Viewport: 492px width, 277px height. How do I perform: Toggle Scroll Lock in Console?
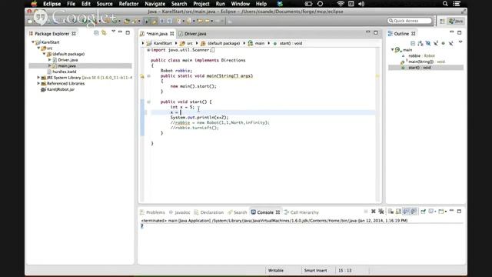pyautogui.click(x=398, y=212)
